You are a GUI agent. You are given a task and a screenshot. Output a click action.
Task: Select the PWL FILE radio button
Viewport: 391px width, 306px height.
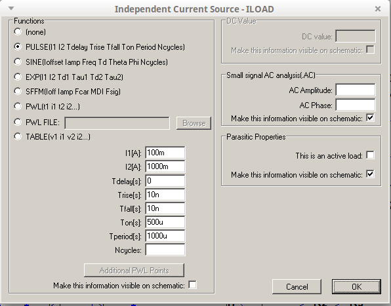coord(18,122)
